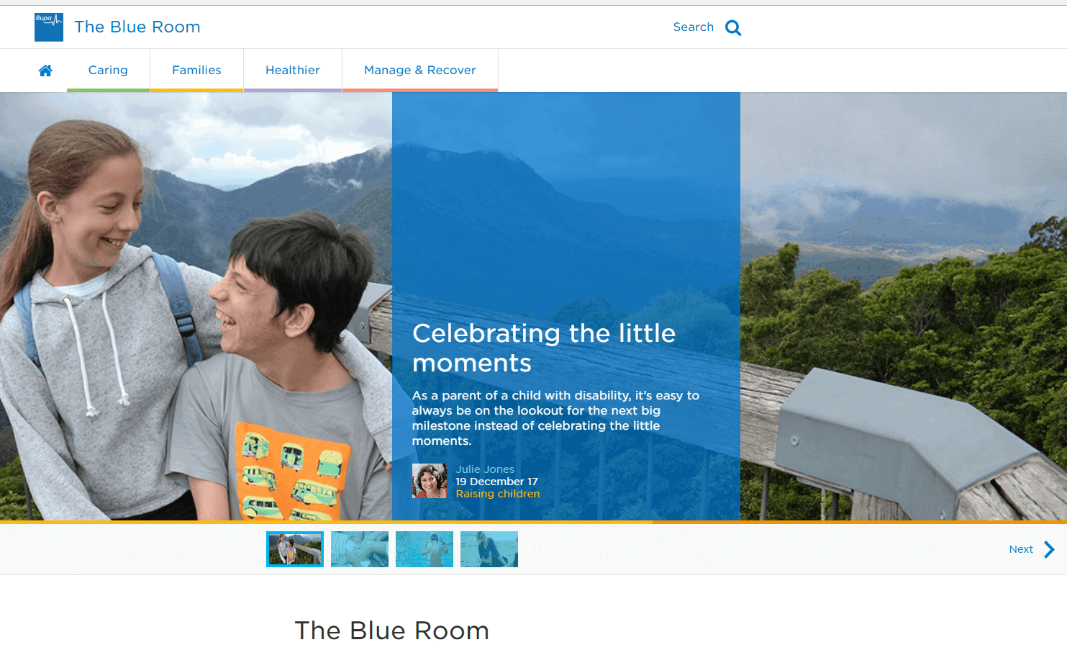The width and height of the screenshot is (1067, 650).
Task: Select the Manage & Recover tab
Action: [x=420, y=71]
